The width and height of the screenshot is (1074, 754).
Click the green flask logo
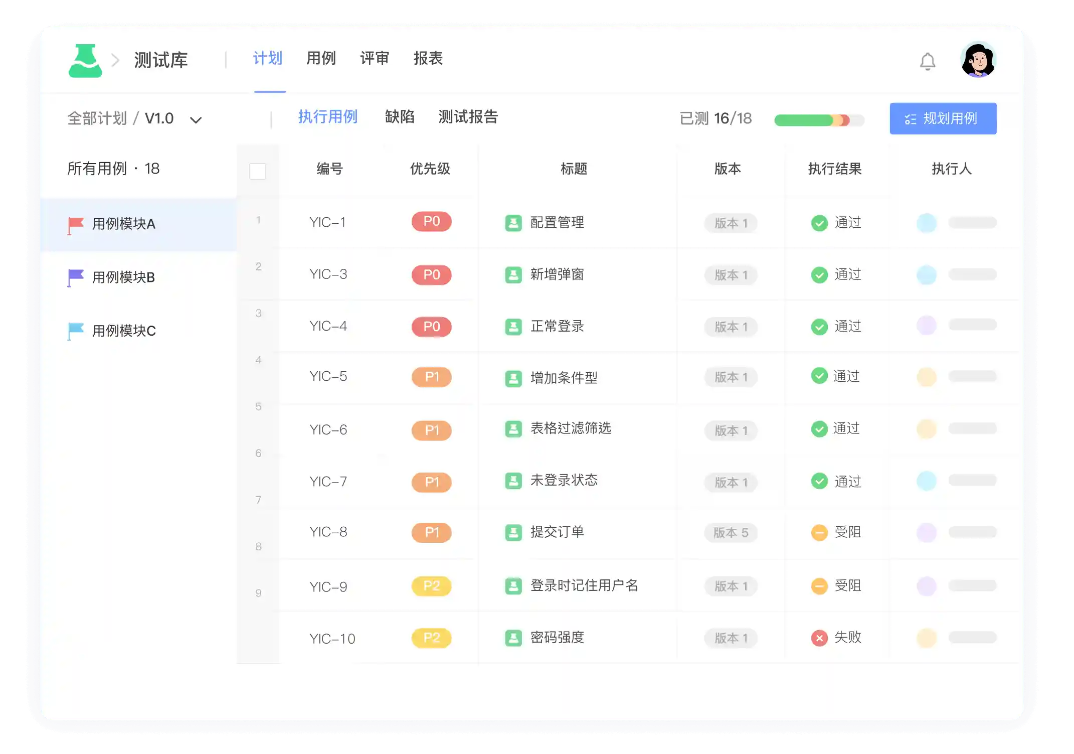tap(86, 60)
